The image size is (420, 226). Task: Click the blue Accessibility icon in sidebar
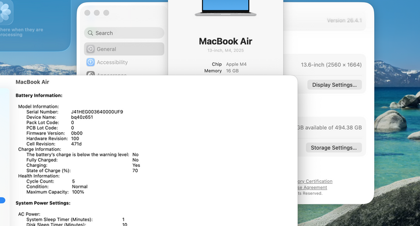91,62
